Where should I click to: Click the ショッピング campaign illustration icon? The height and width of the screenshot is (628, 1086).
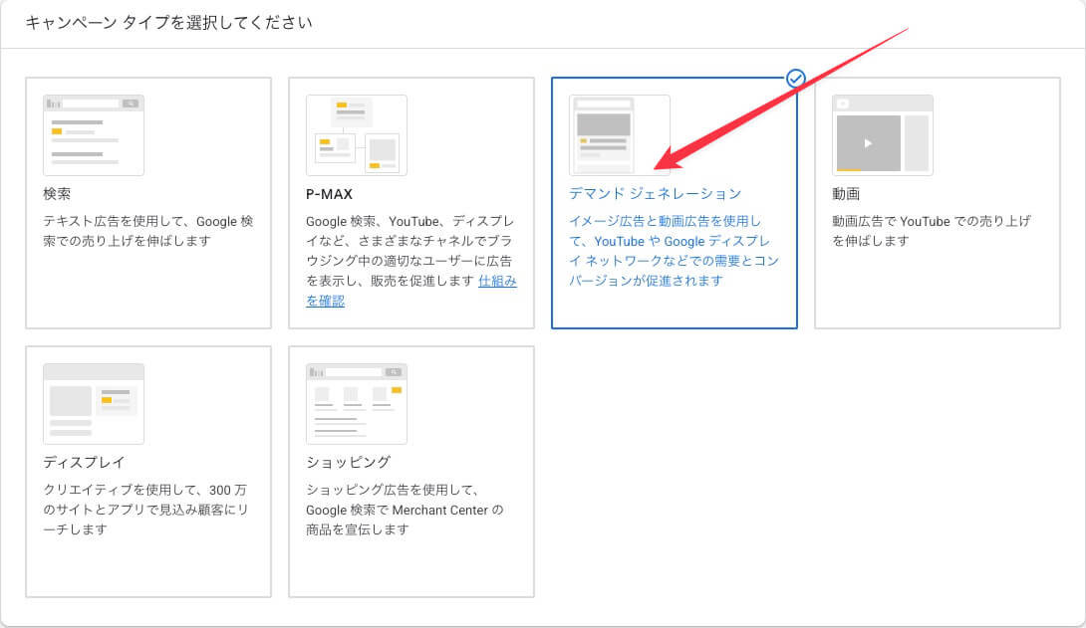click(x=357, y=403)
